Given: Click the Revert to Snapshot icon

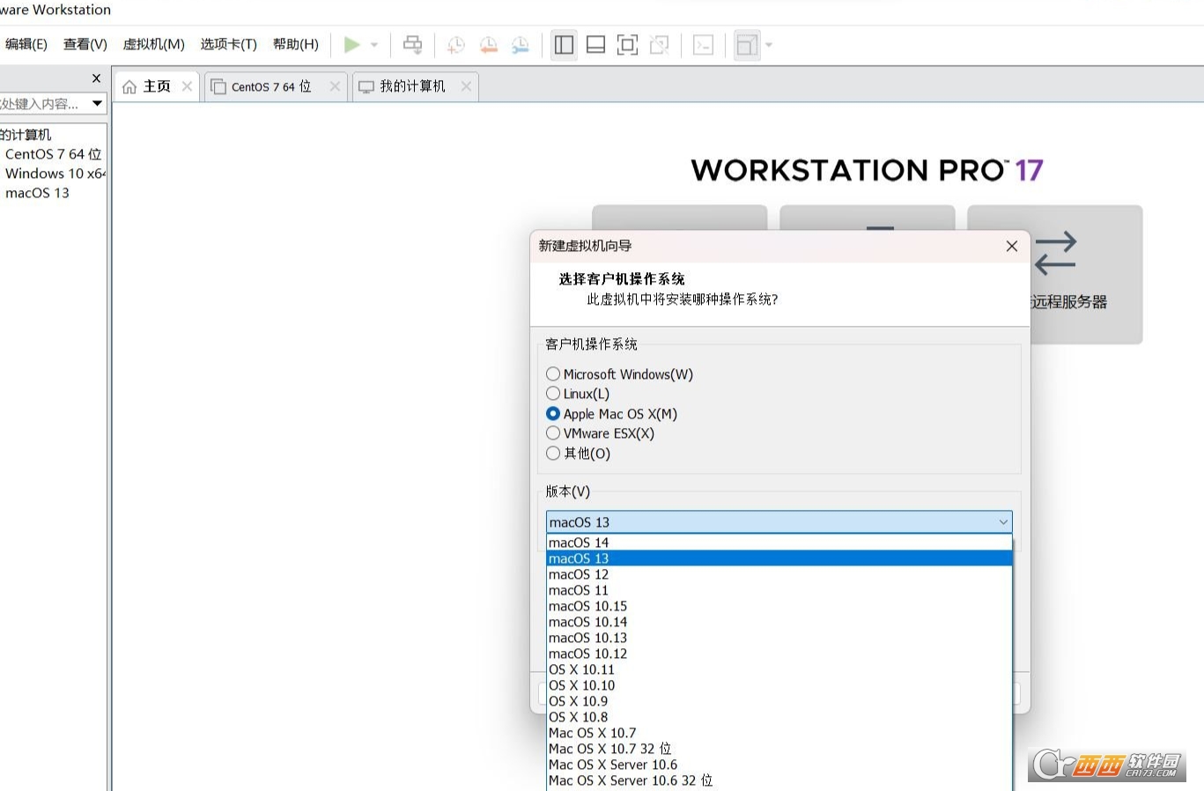Looking at the screenshot, I should pyautogui.click(x=488, y=45).
